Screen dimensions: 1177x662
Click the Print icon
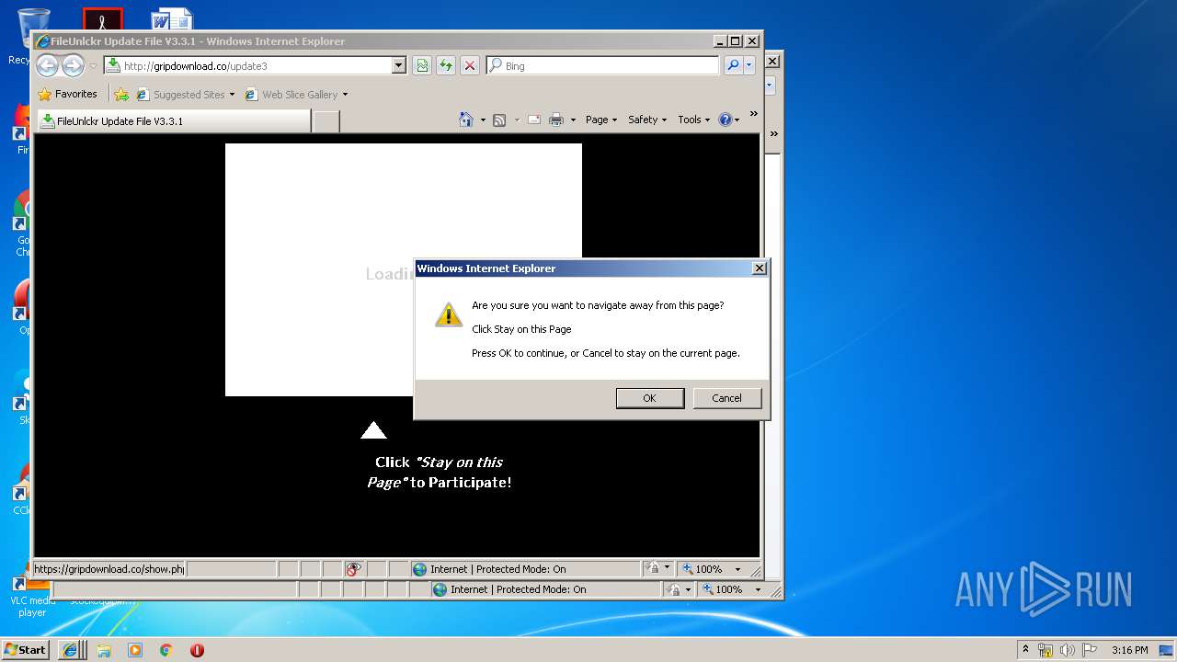click(x=556, y=120)
